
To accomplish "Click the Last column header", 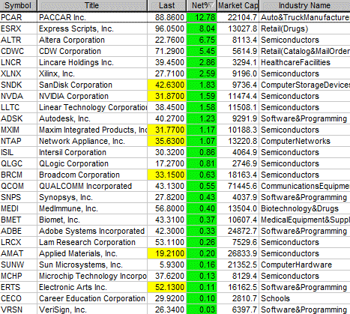I will point(167,5).
